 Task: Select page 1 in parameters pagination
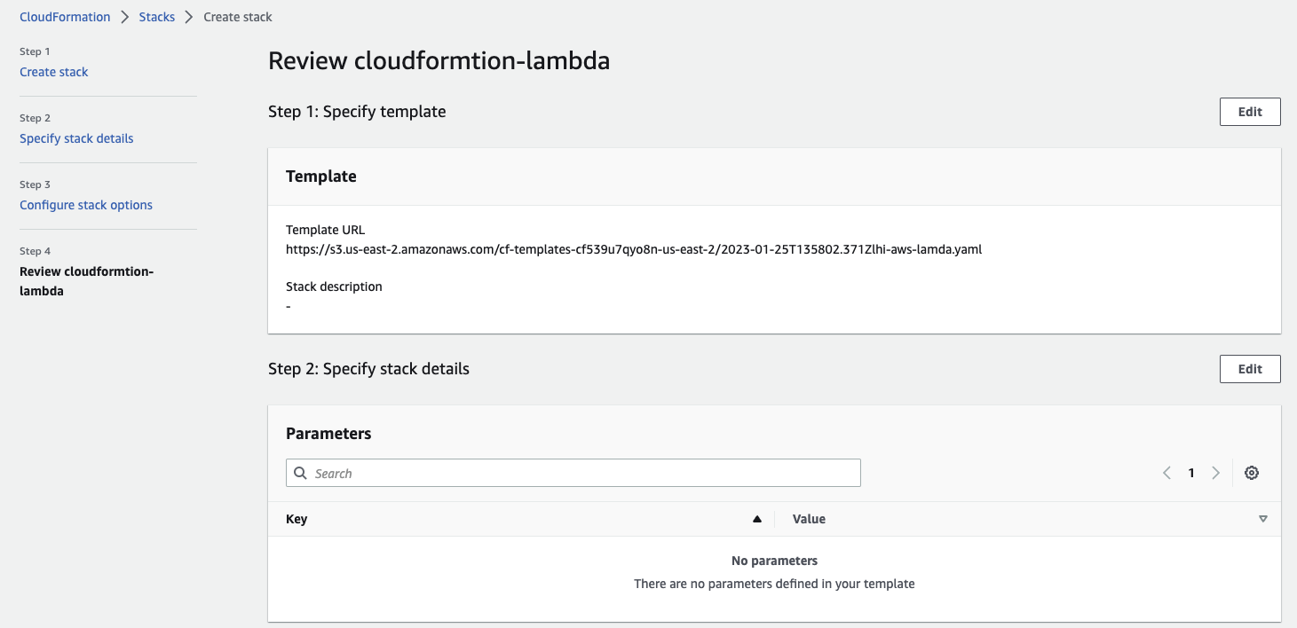pos(1191,473)
